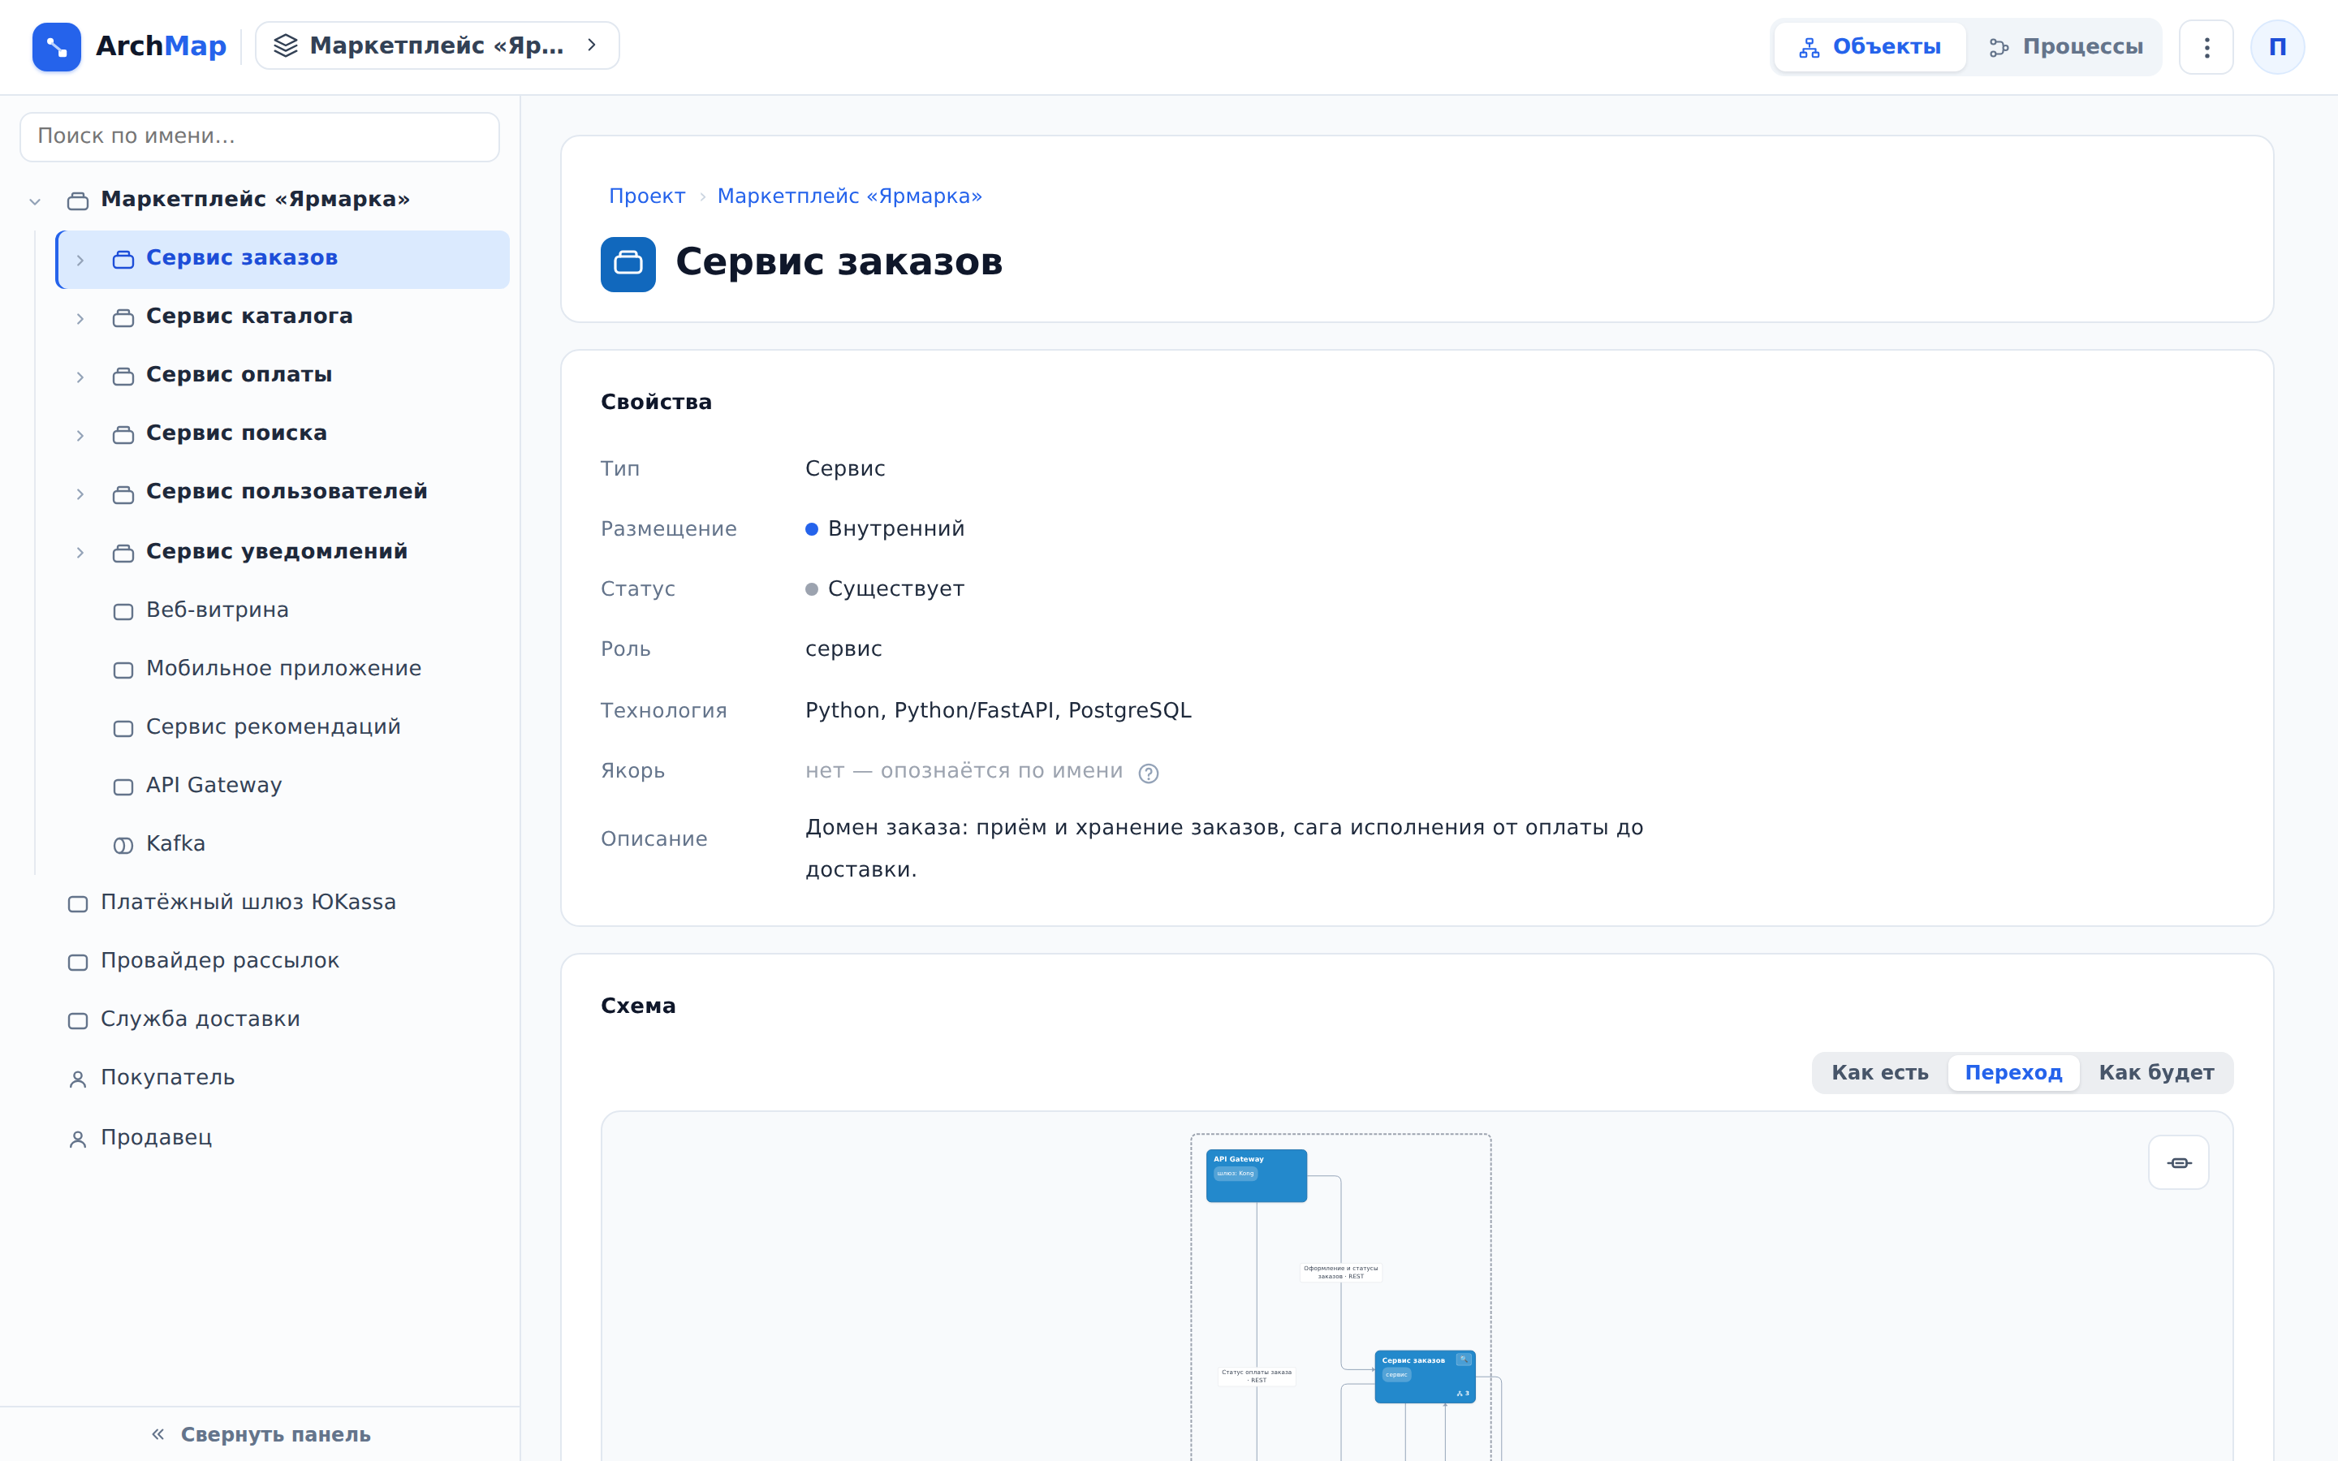Open the Проект breadcrumb link
The image size is (2338, 1461).
(x=646, y=196)
